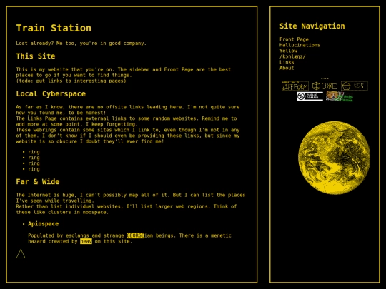Image resolution: width=386 pixels, height=289 pixels.
Task: Click the highlighted GEORGE text
Action: click(x=135, y=235)
